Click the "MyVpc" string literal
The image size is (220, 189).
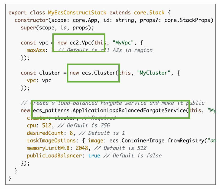tap(123, 43)
